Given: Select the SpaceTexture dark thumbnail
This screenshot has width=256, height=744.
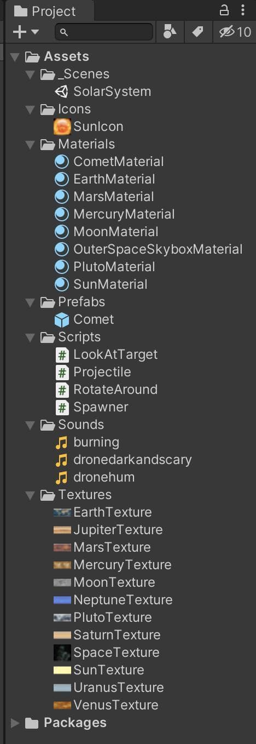Looking at the screenshot, I should click(62, 653).
